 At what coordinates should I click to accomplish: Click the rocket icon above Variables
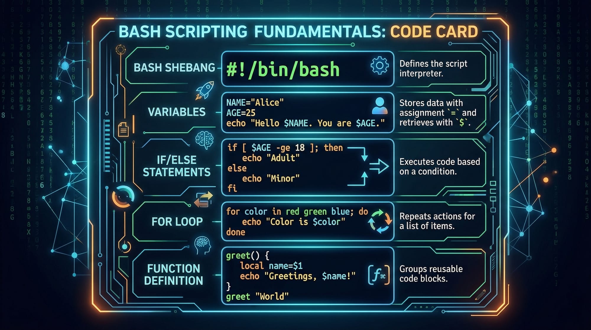[x=205, y=90]
